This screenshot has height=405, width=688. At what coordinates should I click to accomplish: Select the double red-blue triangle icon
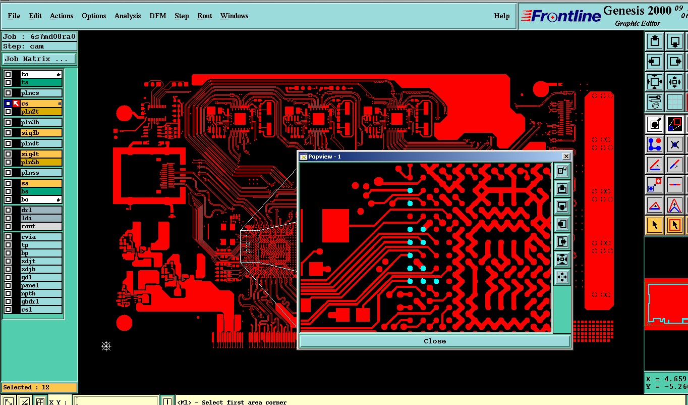pos(675,205)
